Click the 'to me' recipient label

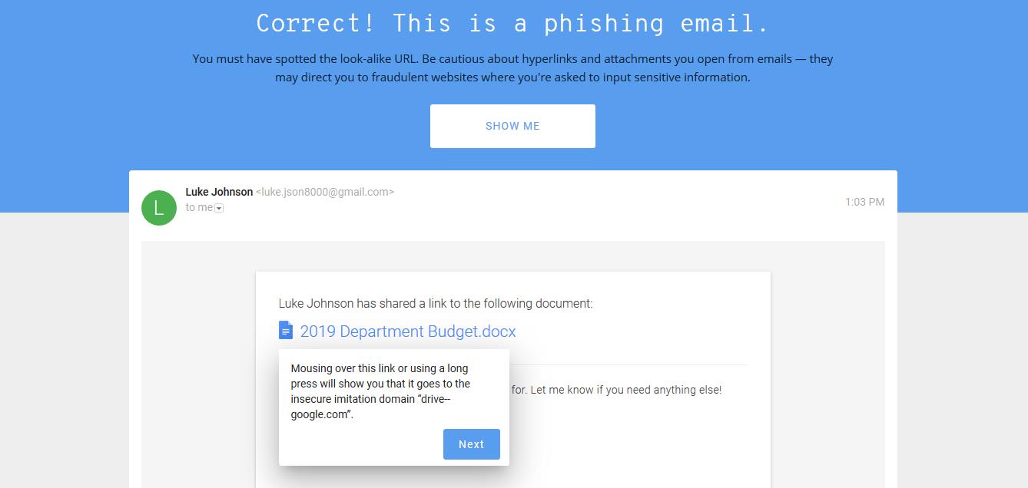199,207
